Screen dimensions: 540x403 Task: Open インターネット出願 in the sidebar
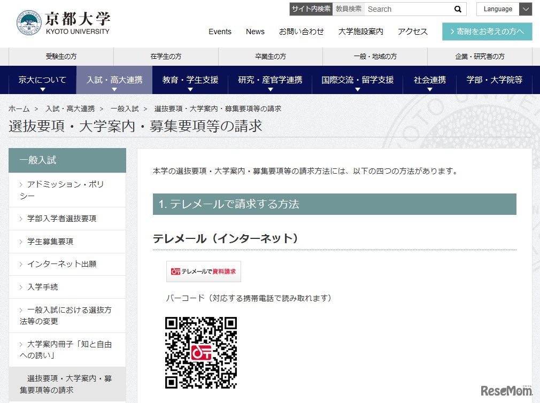coord(67,265)
